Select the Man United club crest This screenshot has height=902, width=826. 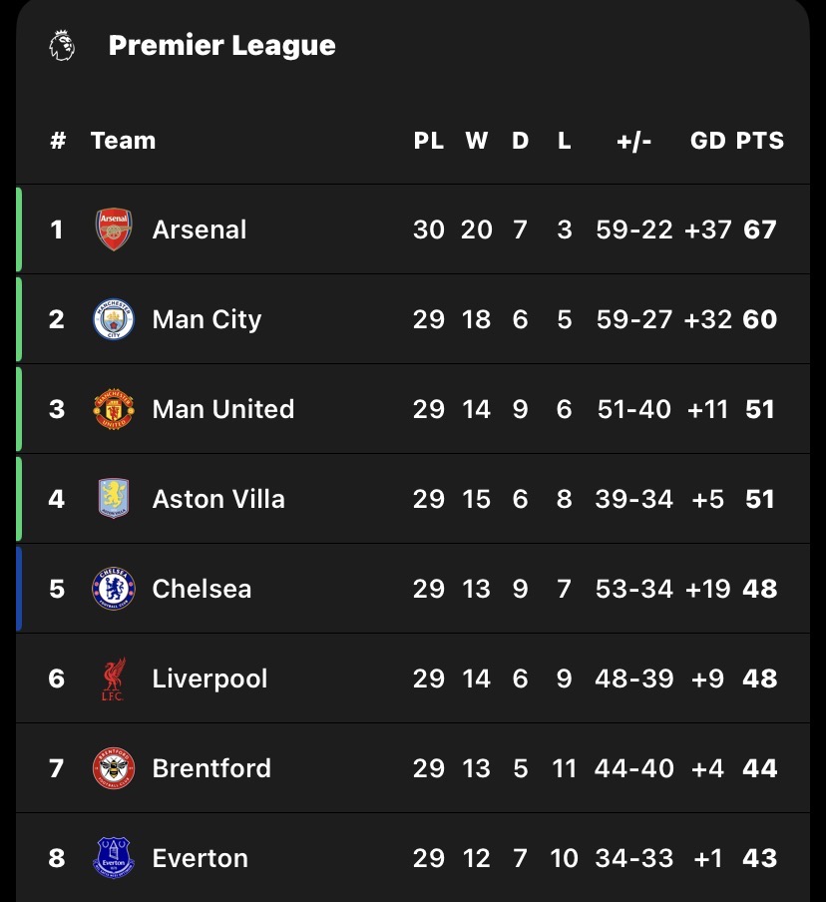pos(113,409)
